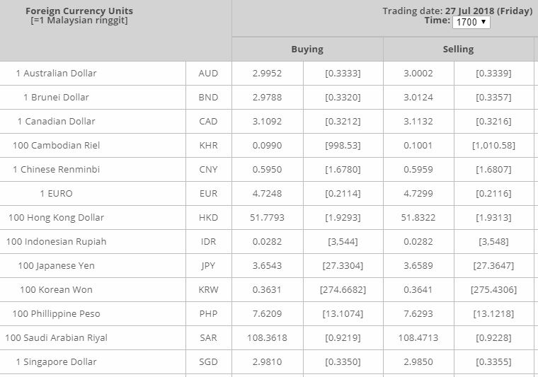Click Phillippine Peso selling rate 7.6293
The image size is (538, 377).
[418, 313]
